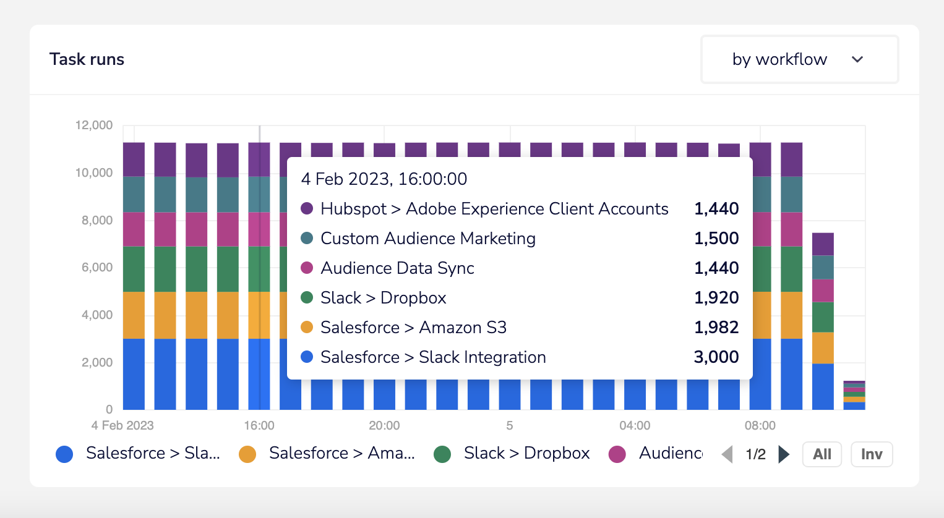Click the blue Salesforce Slack legend dot
This screenshot has height=518, width=944.
[x=64, y=454]
